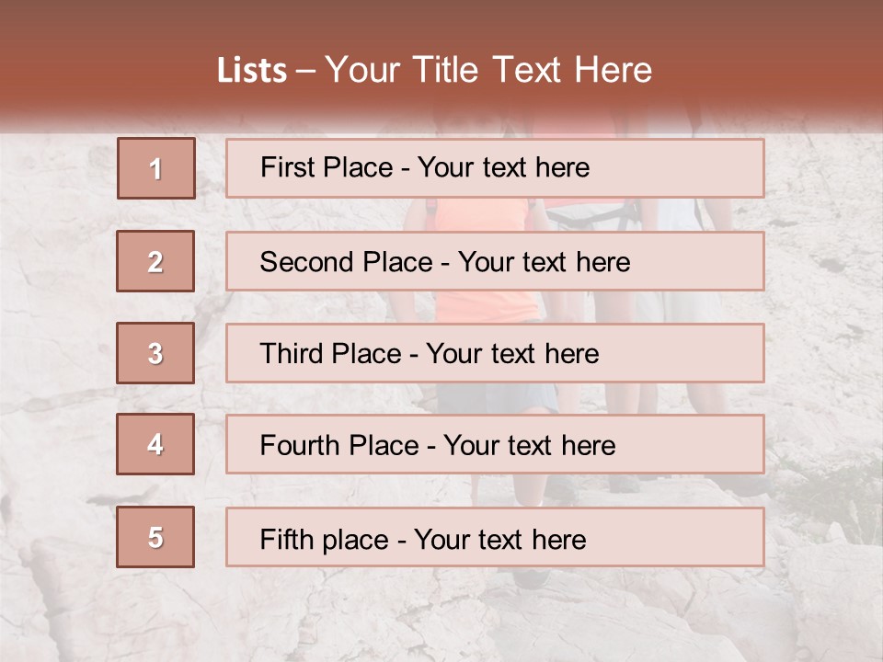Select the word 'Fifth' in list

pyautogui.click(x=286, y=540)
